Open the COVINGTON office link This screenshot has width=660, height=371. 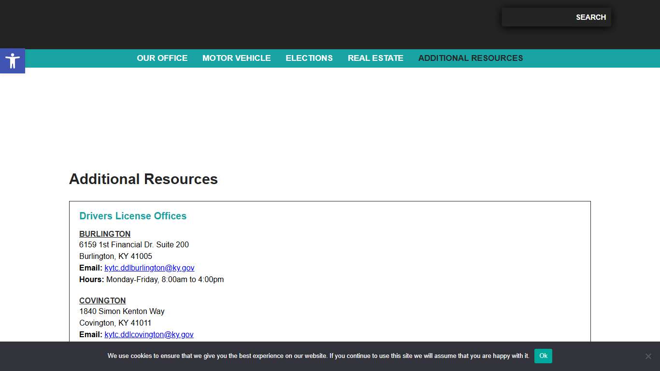point(102,300)
